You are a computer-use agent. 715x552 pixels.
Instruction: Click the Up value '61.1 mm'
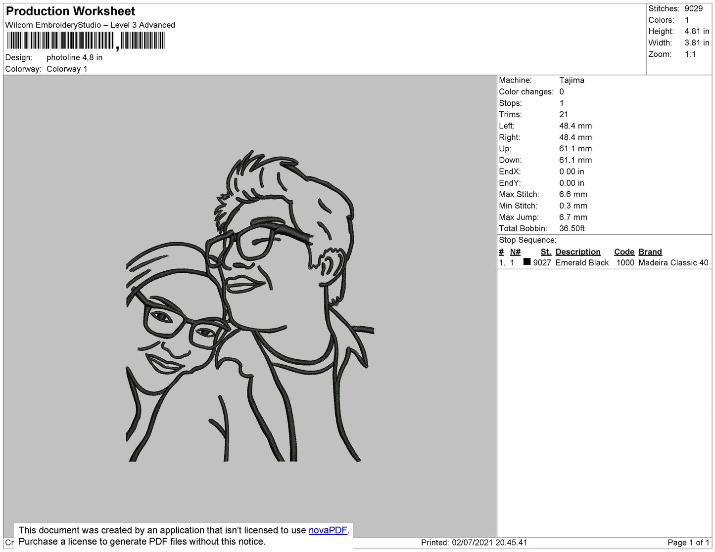tap(575, 149)
